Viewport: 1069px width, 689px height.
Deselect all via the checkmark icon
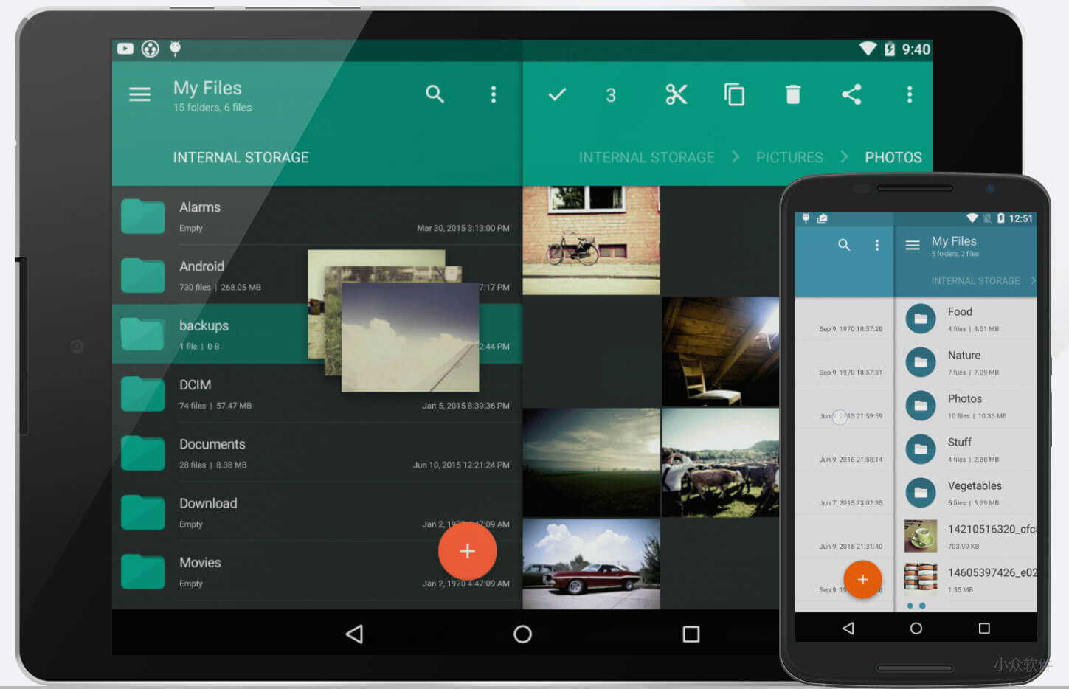pos(557,94)
